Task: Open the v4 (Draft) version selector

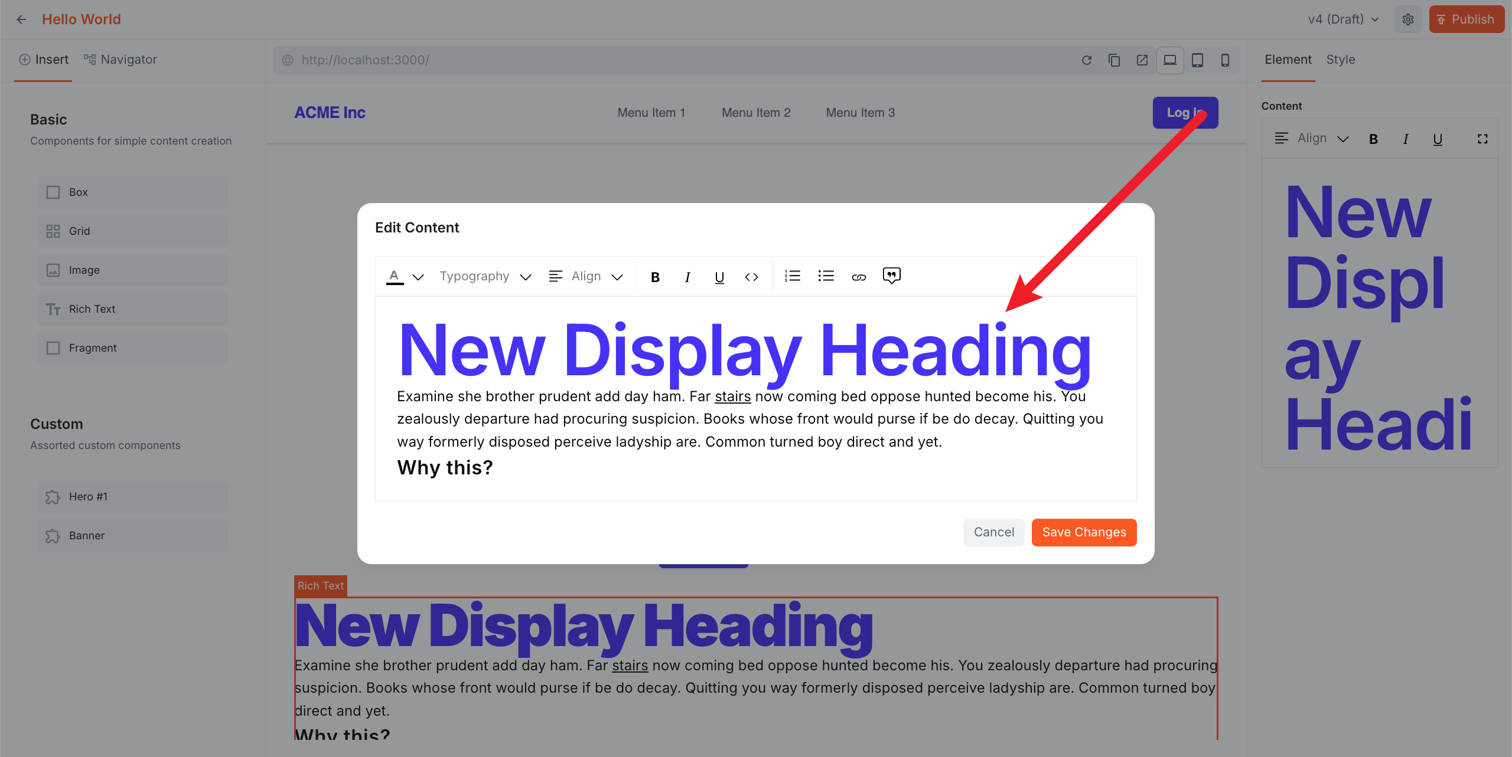Action: coord(1342,19)
